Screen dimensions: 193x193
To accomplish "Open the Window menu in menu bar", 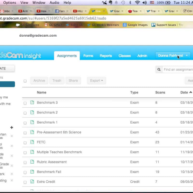I will coord(39,3).
